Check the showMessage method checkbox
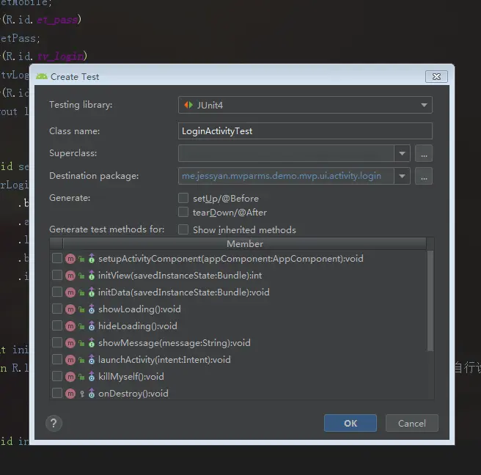Image resolution: width=481 pixels, height=475 pixels. (x=57, y=343)
